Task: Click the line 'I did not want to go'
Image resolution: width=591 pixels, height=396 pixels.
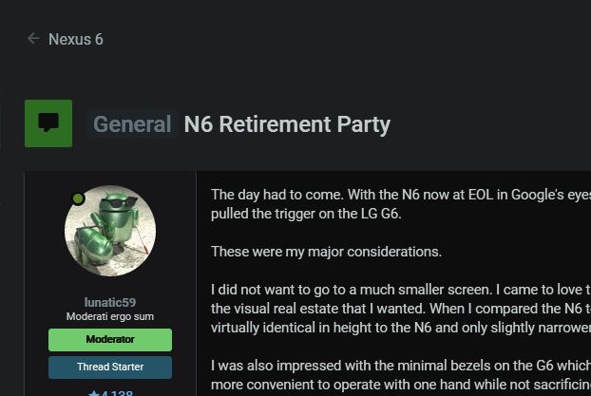Action: pos(401,290)
